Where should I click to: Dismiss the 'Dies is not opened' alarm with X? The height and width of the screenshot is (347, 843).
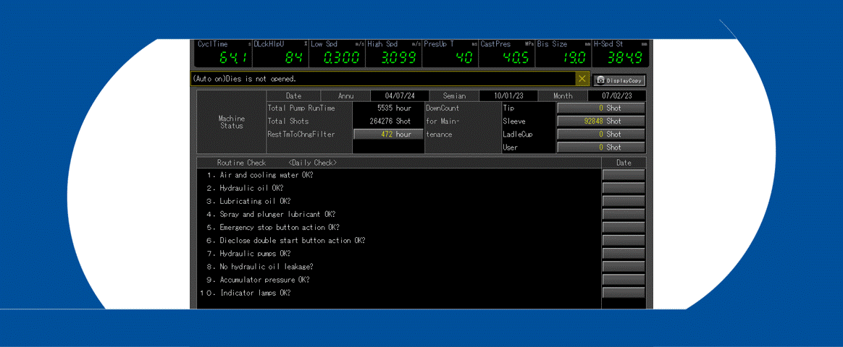point(582,79)
